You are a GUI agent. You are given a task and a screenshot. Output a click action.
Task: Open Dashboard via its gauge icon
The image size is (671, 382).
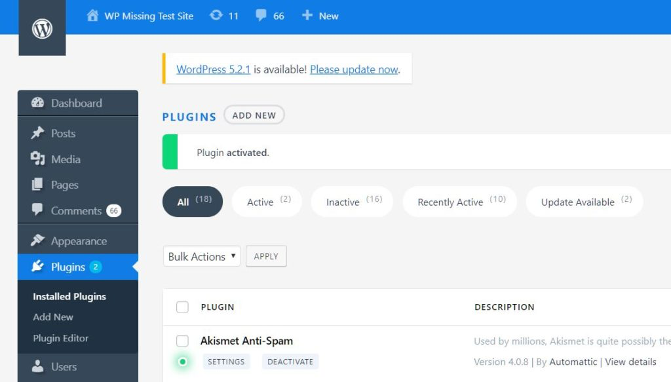pos(37,103)
